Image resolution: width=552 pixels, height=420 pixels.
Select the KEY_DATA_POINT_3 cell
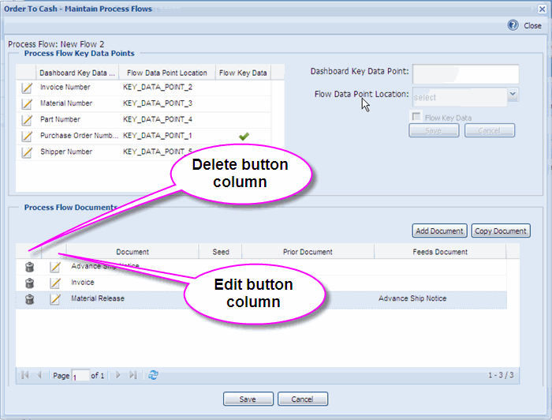[158, 103]
